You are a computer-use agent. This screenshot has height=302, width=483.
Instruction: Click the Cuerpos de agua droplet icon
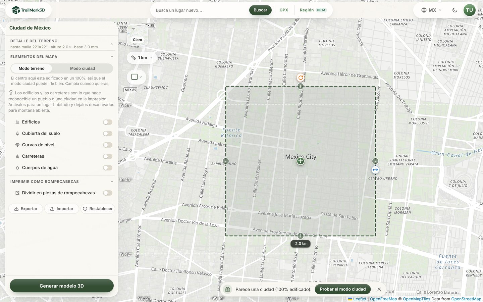click(17, 168)
